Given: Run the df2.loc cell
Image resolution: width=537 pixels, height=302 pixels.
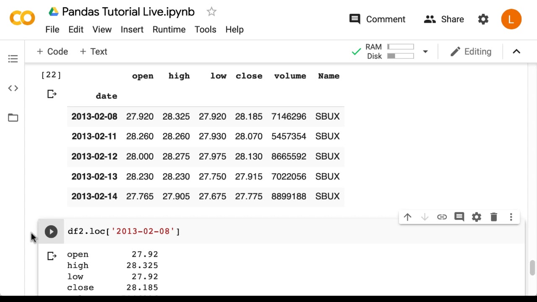Looking at the screenshot, I should click(51, 232).
